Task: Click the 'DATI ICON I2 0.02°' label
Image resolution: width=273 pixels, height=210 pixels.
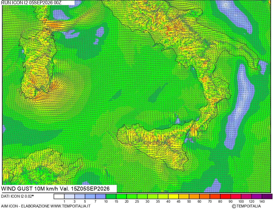Action: pyautogui.click(x=17, y=196)
